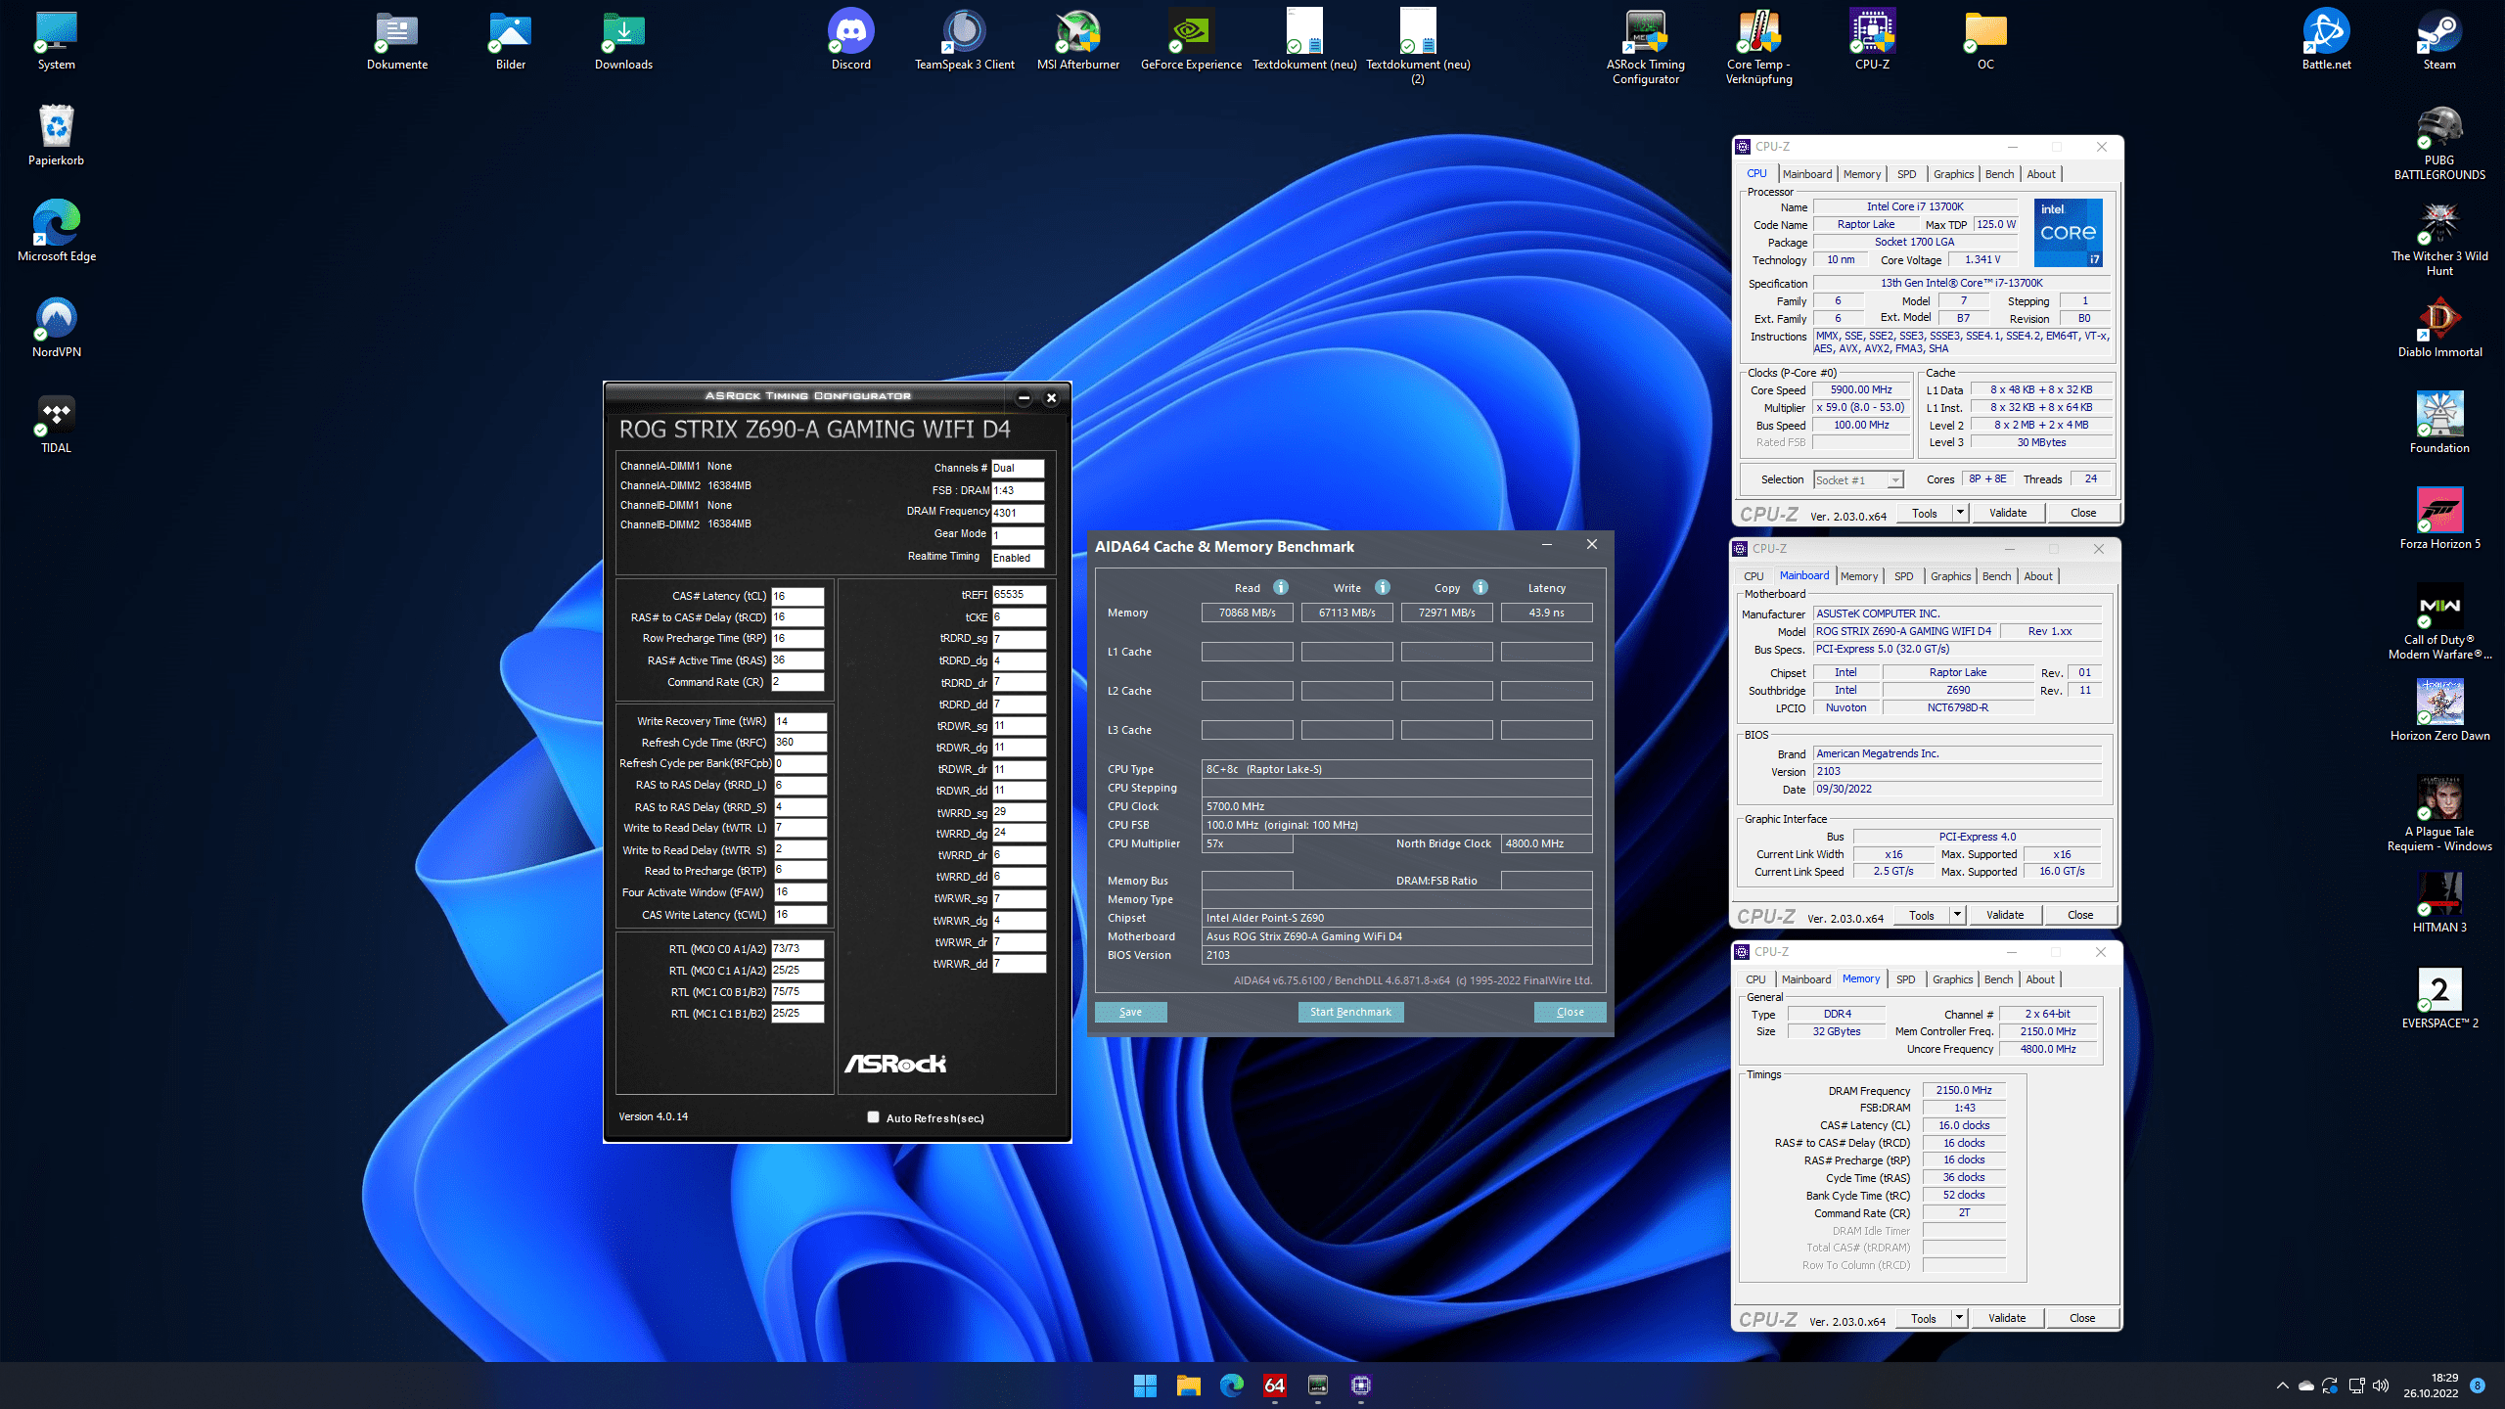Open the CPU-Z desktop shortcut
The width and height of the screenshot is (2505, 1409).
pyautogui.click(x=1872, y=41)
